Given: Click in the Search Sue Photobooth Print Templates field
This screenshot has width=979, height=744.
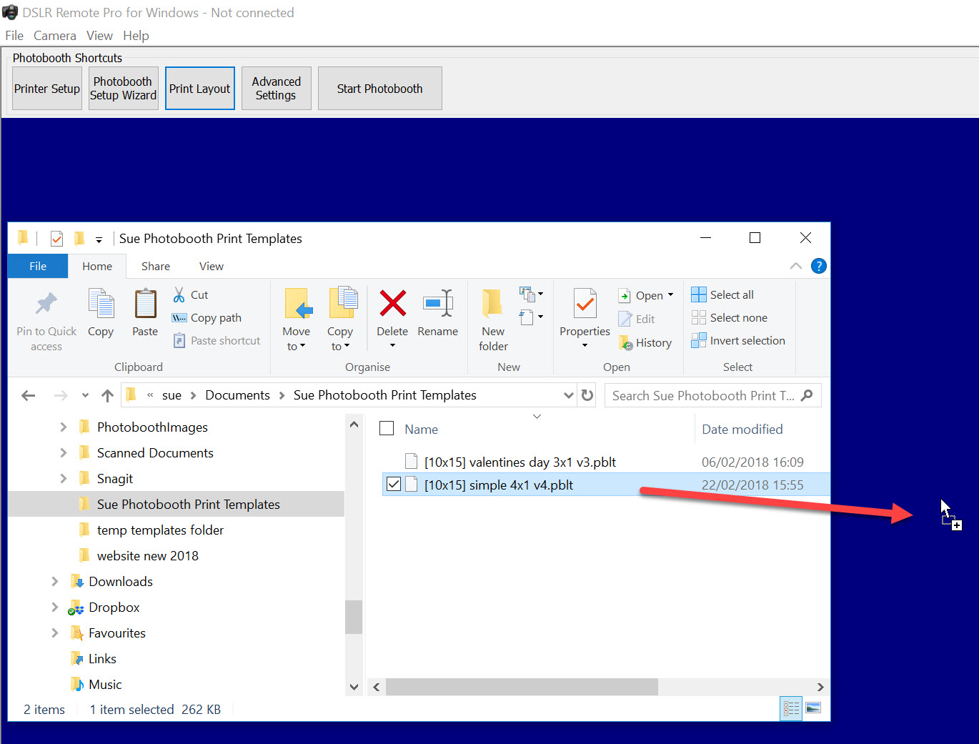Looking at the screenshot, I should point(704,395).
